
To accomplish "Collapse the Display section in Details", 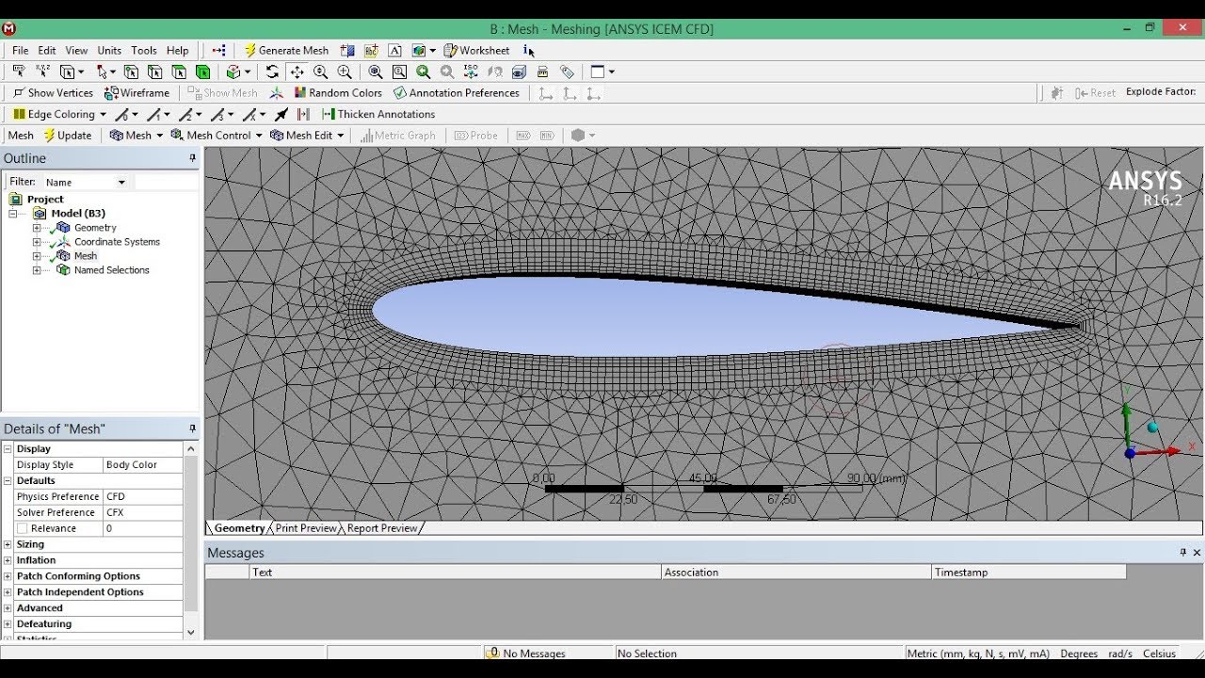I will 8,449.
